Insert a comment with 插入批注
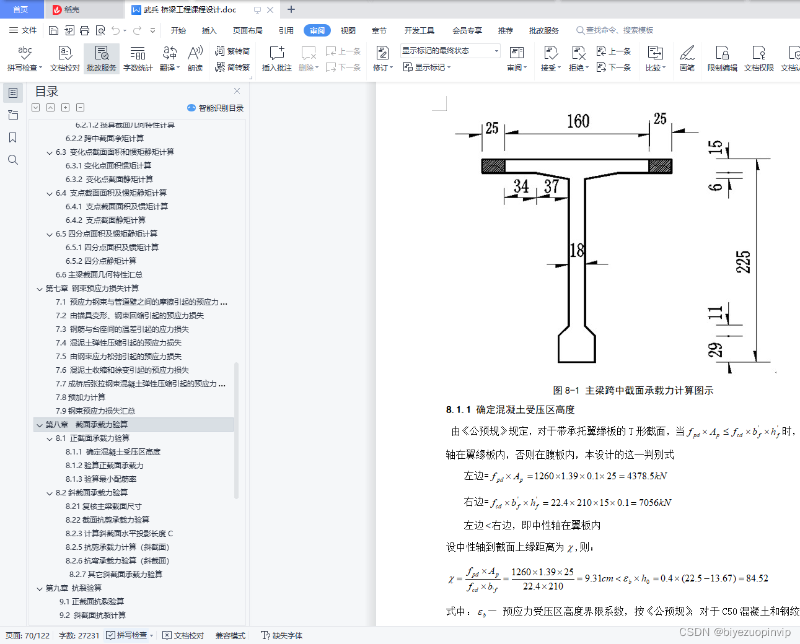This screenshot has width=800, height=644. [x=276, y=58]
